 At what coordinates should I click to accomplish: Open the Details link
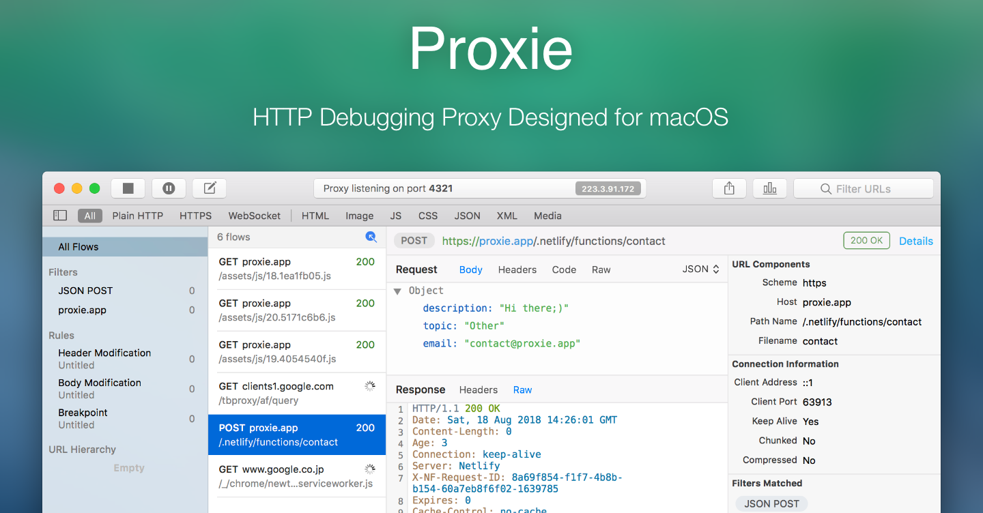pyautogui.click(x=916, y=241)
